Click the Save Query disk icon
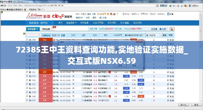 coord(190,6)
